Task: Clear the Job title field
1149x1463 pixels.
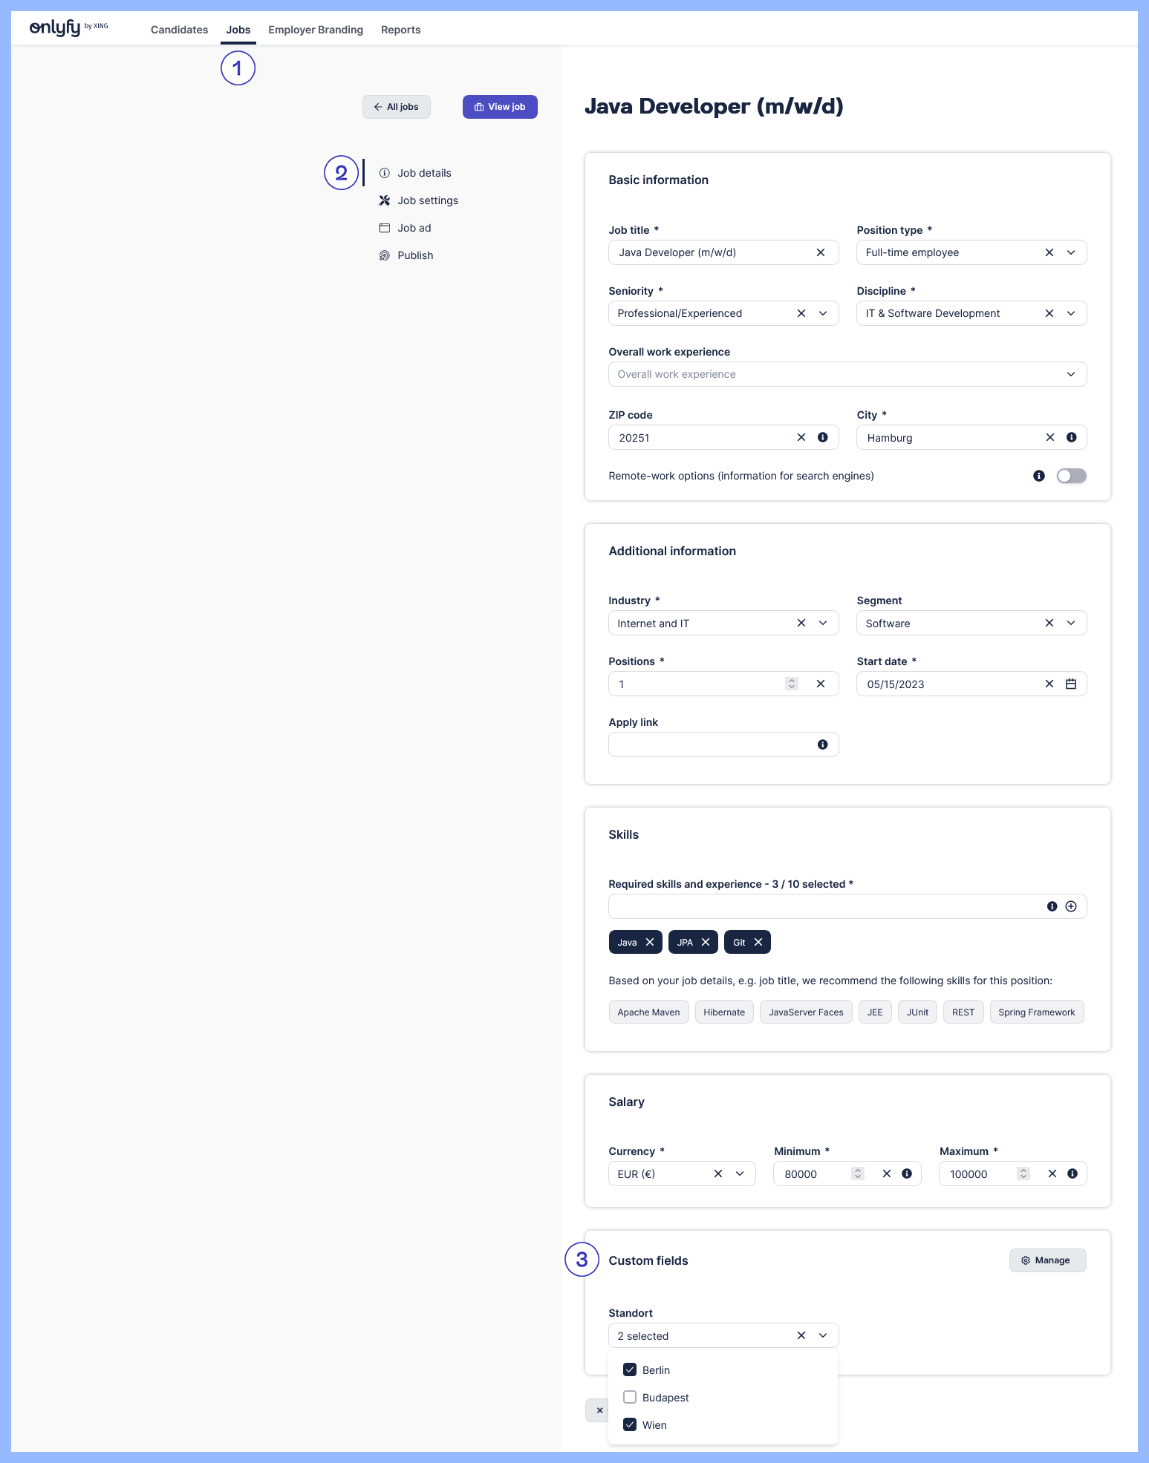Action: tap(821, 252)
